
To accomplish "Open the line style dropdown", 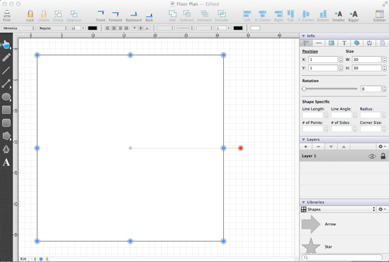I will 186,28.
